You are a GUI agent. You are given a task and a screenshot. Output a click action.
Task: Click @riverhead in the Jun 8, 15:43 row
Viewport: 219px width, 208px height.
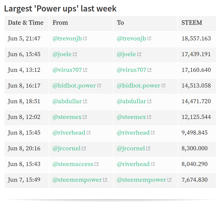pos(133,164)
